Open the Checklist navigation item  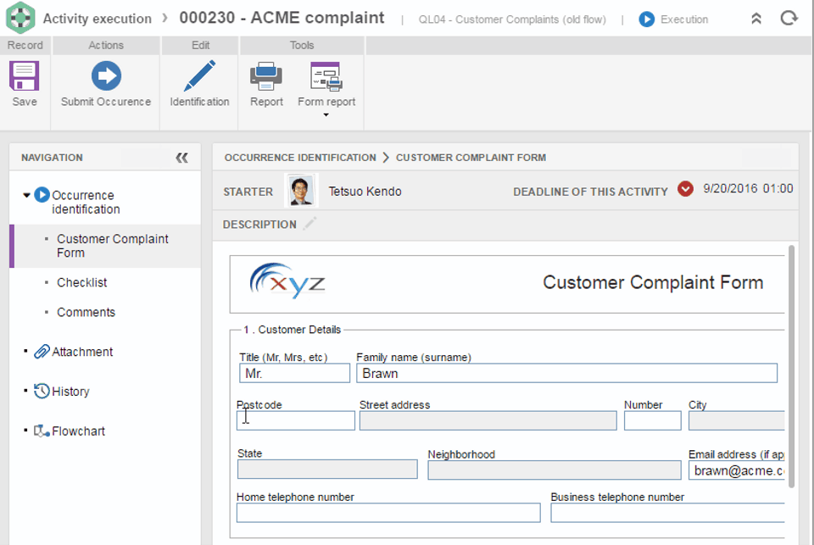pos(81,282)
